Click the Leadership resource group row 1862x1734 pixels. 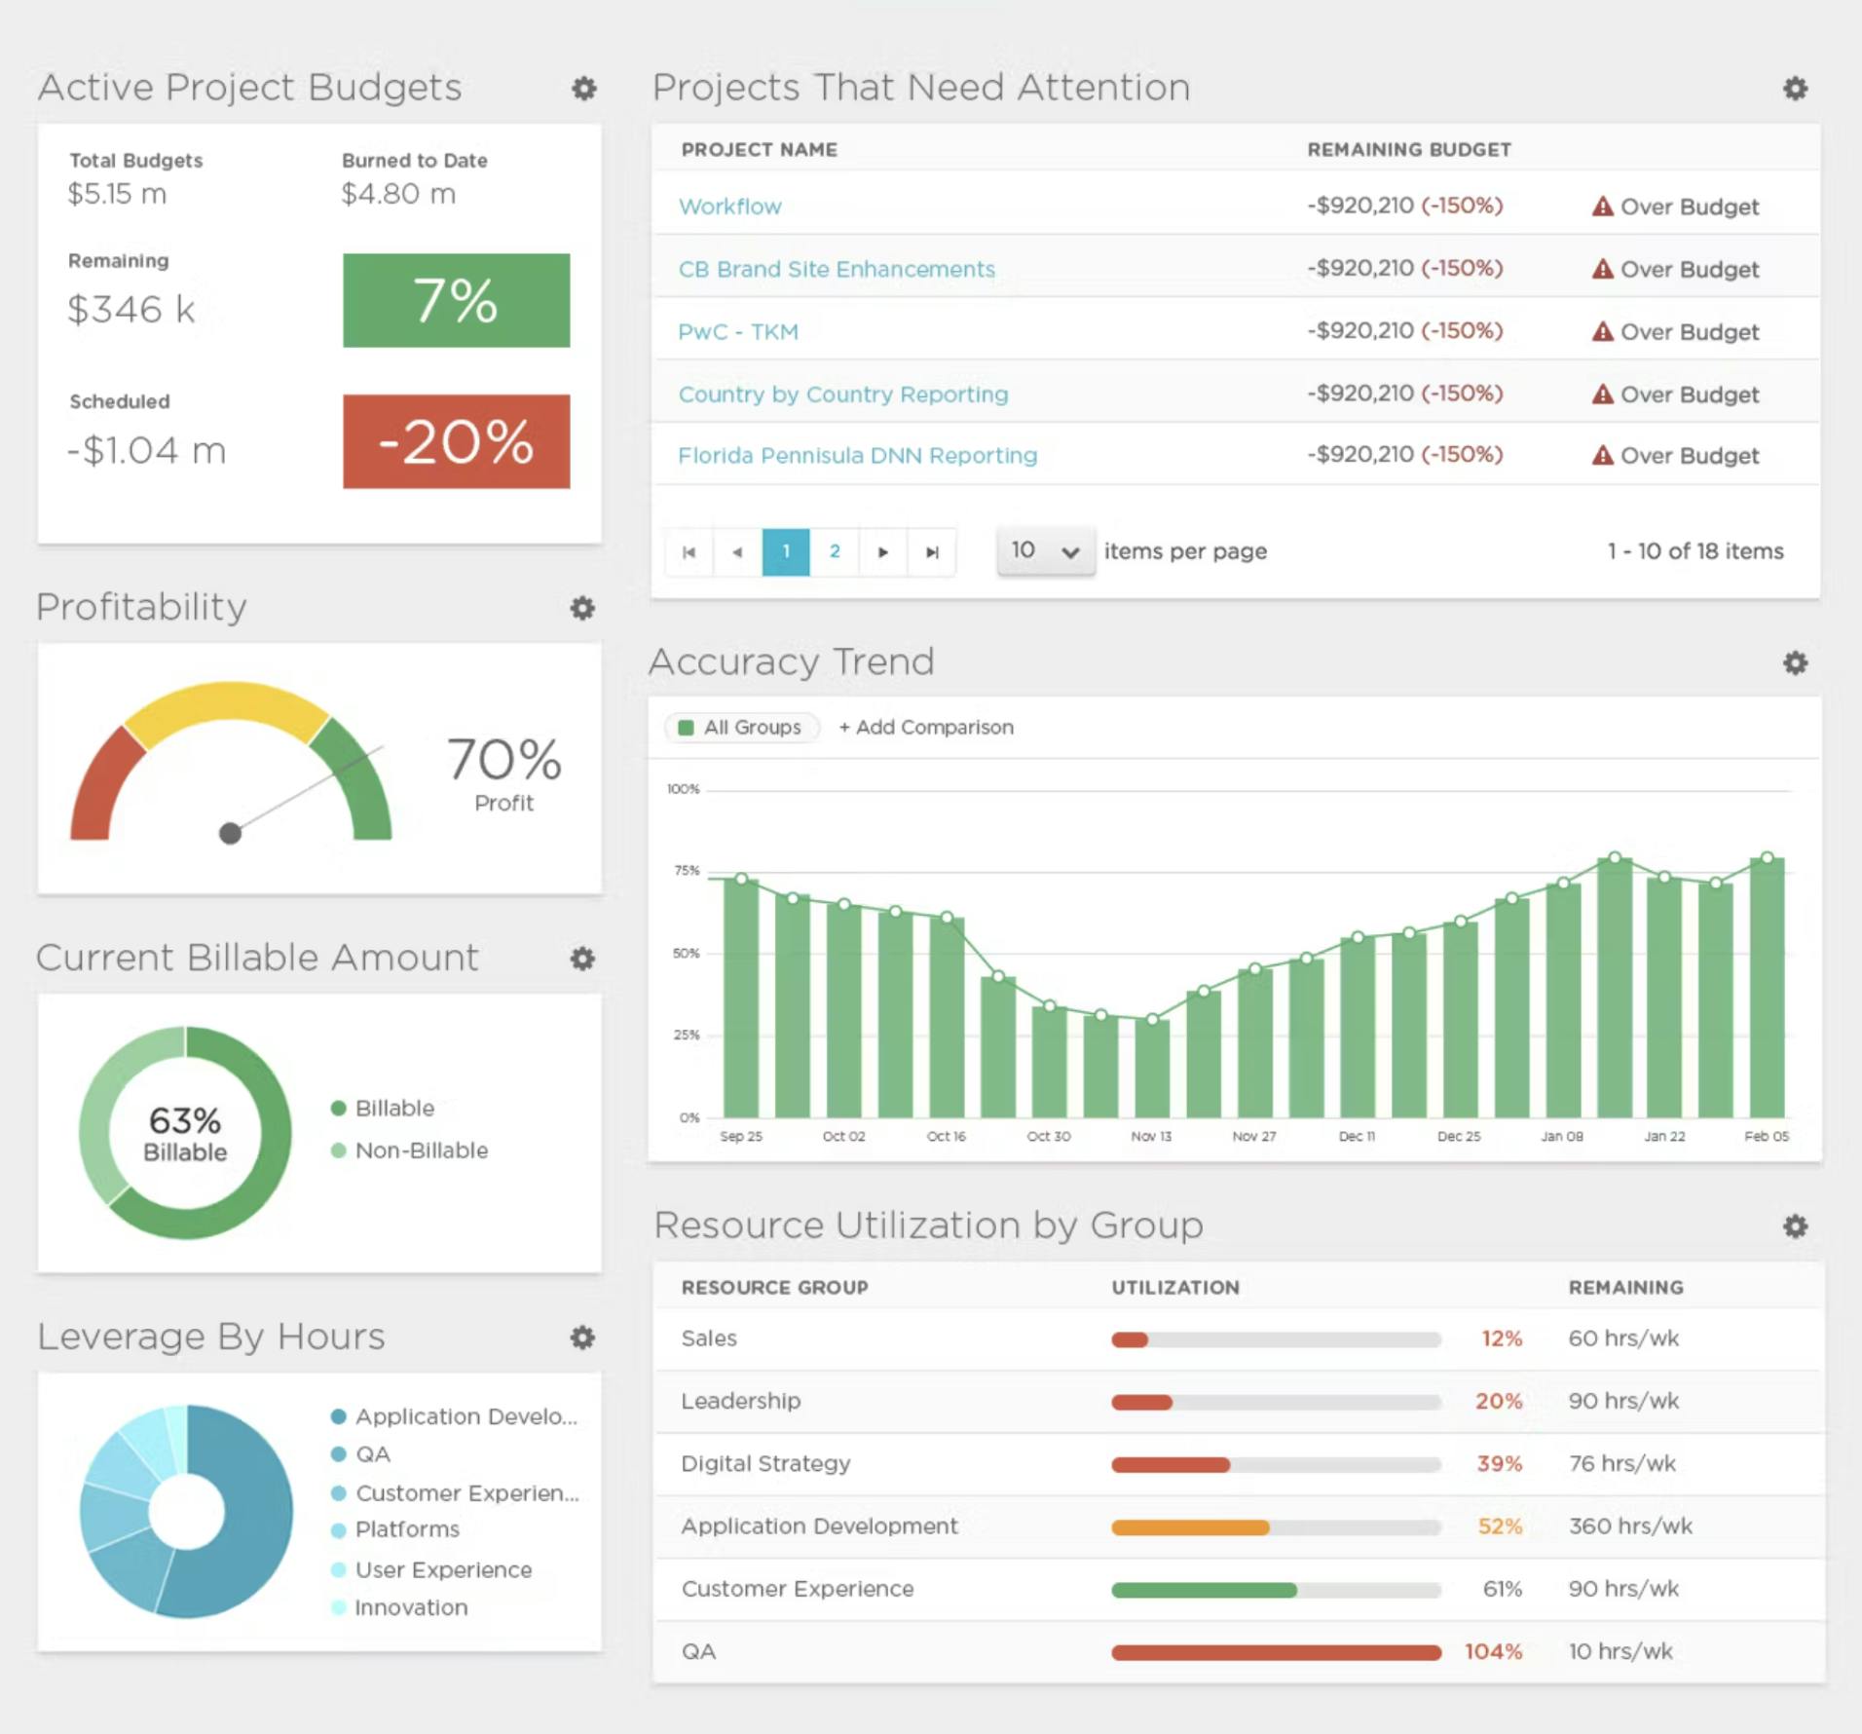pos(1238,1401)
